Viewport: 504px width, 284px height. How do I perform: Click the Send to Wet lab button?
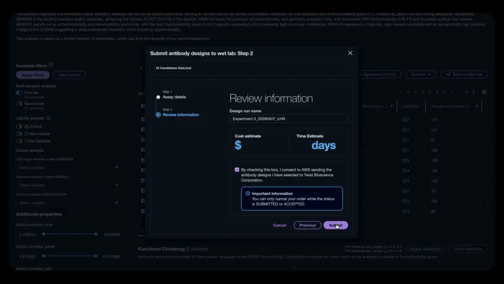pyautogui.click(x=464, y=74)
